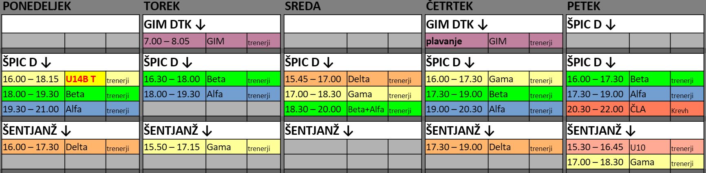Image resolution: width=706 pixels, height=173 pixels.
Task: Click the Krevh trainer cell
Action: 687,110
